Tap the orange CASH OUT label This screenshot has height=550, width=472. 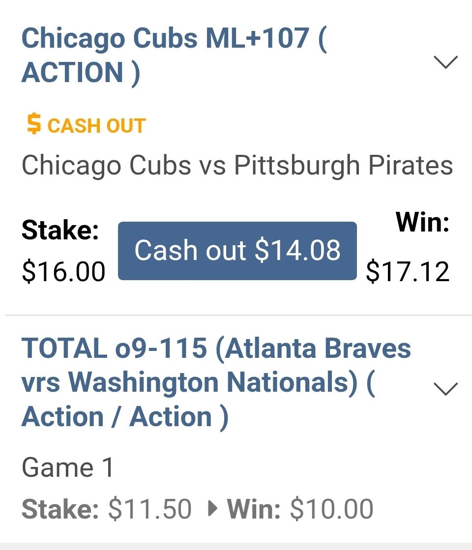click(x=96, y=125)
